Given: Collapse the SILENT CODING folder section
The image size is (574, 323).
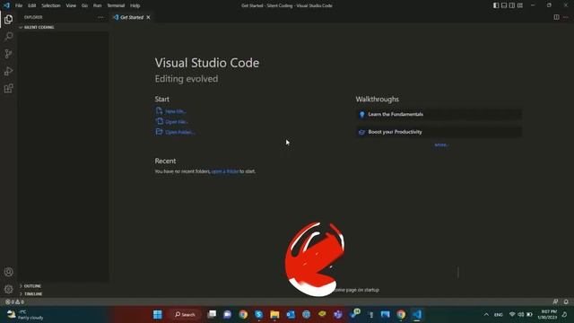Looking at the screenshot, I should pyautogui.click(x=63, y=27).
